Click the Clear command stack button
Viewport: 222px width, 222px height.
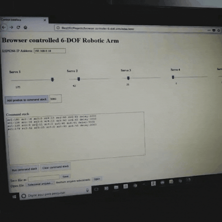coord(55,167)
